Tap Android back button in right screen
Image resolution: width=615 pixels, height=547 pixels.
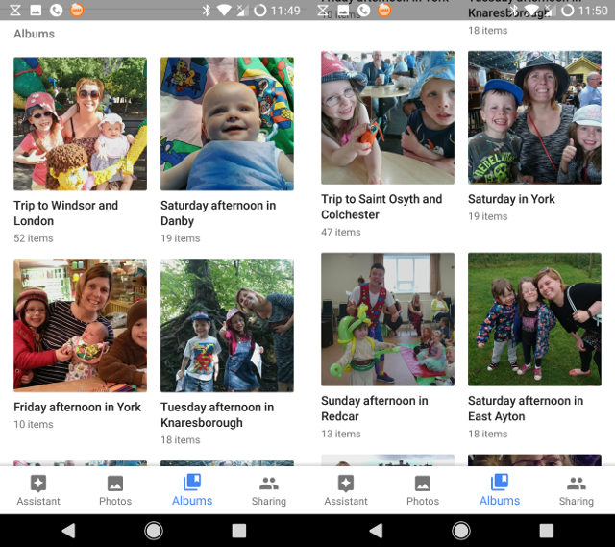point(376,531)
